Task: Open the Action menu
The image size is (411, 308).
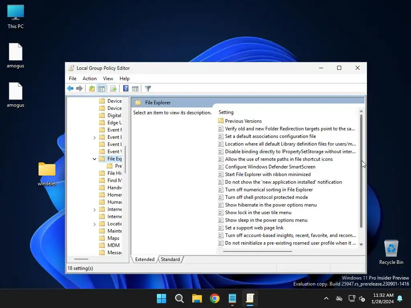Action: click(90, 79)
